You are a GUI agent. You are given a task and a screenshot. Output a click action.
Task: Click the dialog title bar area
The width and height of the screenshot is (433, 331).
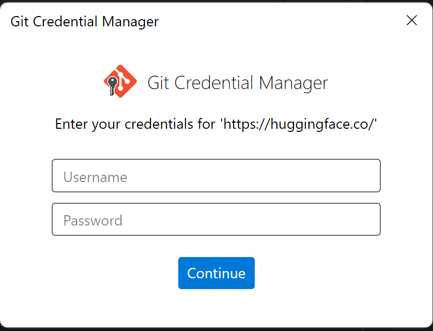click(207, 21)
